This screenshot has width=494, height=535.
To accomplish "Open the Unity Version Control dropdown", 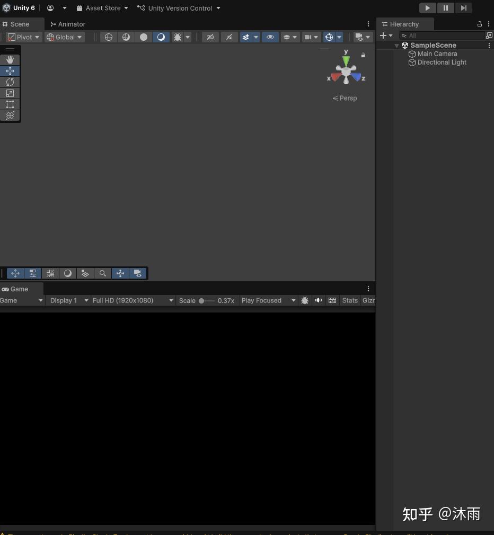I will pos(179,8).
